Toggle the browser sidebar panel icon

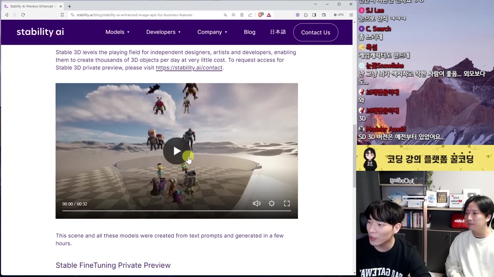click(314, 15)
